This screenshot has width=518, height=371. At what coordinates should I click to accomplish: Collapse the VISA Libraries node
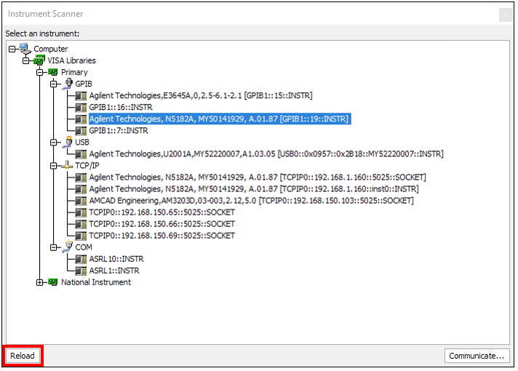pyautogui.click(x=25, y=60)
